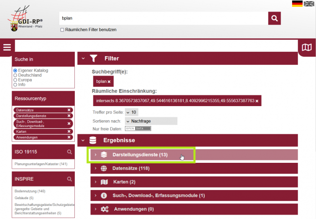The width and height of the screenshot is (316, 219).
Task: Click the Karten map icon
Action: (x=104, y=182)
